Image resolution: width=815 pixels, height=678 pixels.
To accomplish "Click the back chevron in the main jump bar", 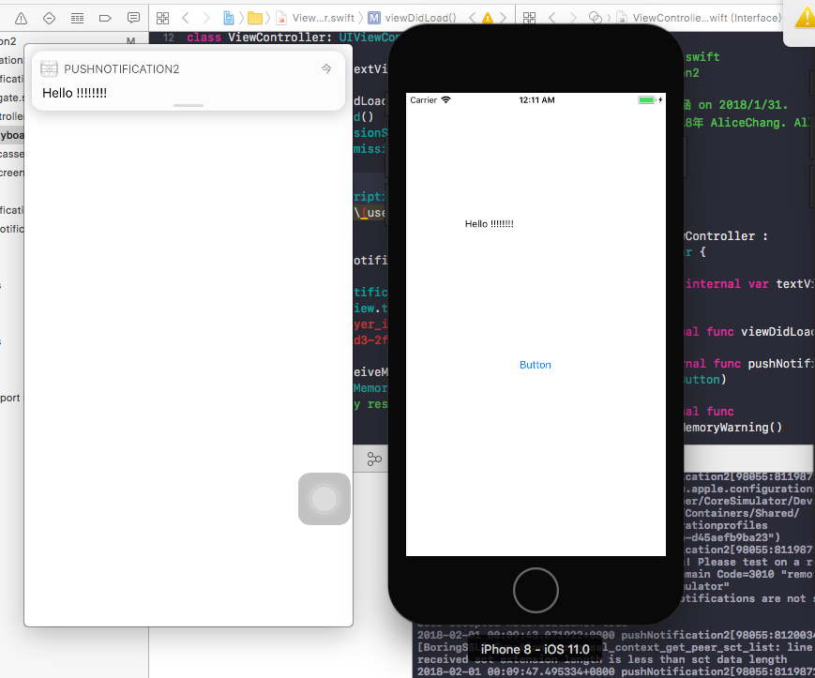I will [x=186, y=17].
